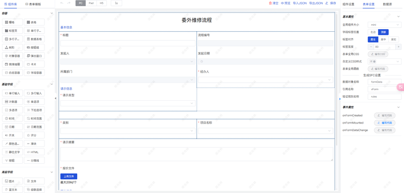This screenshot has height=193, width=404.
Task: Add a 滑块 slider field
Action: tap(34, 144)
